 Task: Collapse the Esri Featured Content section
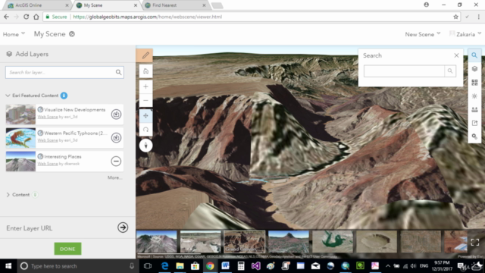8,96
